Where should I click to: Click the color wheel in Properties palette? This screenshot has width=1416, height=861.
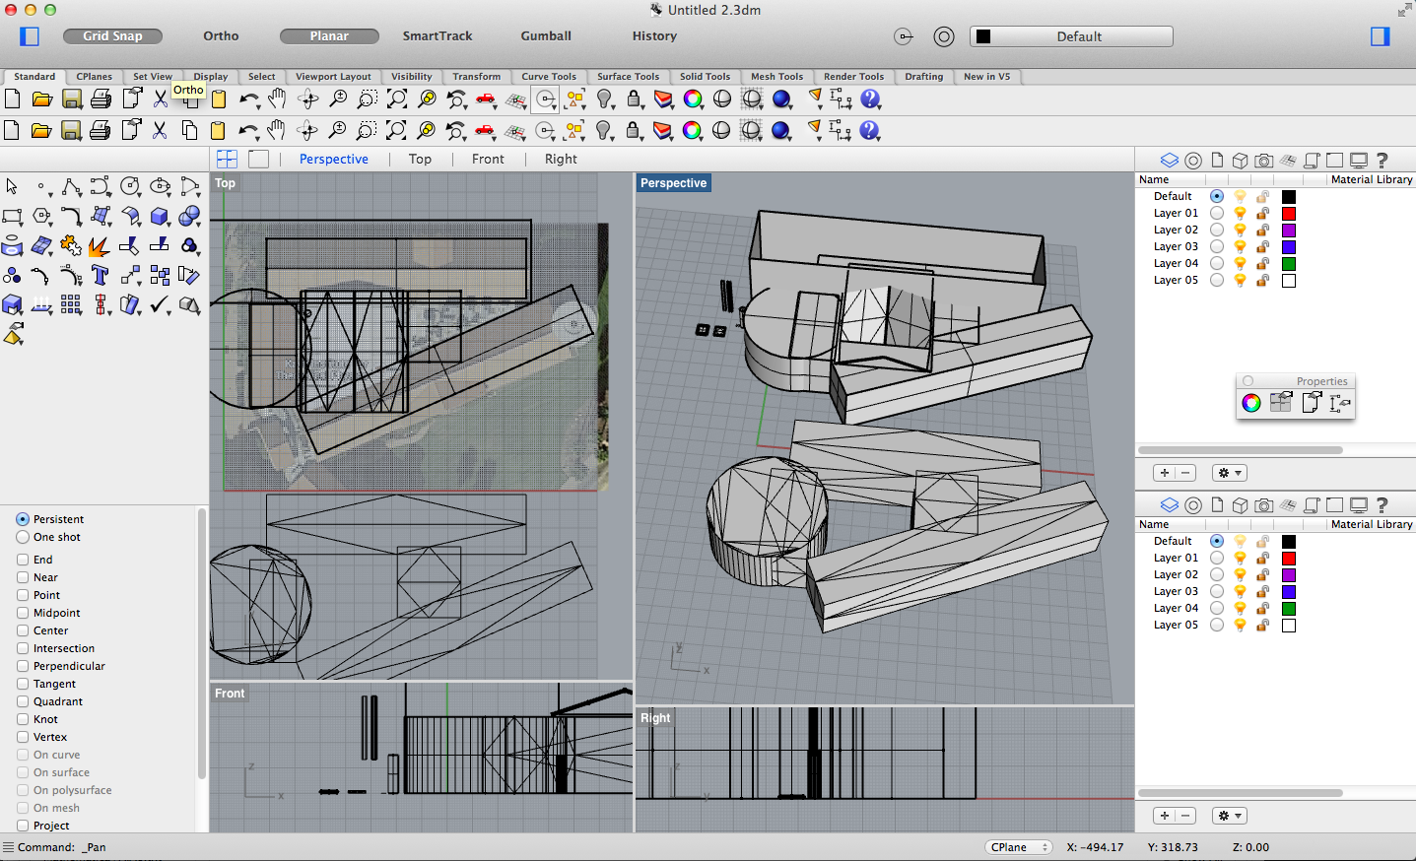[1250, 402]
